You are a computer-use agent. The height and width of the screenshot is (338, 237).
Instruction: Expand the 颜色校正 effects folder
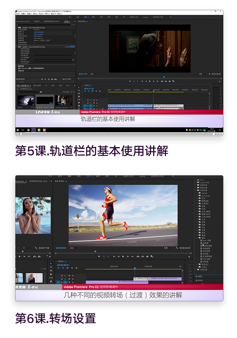[197, 264]
